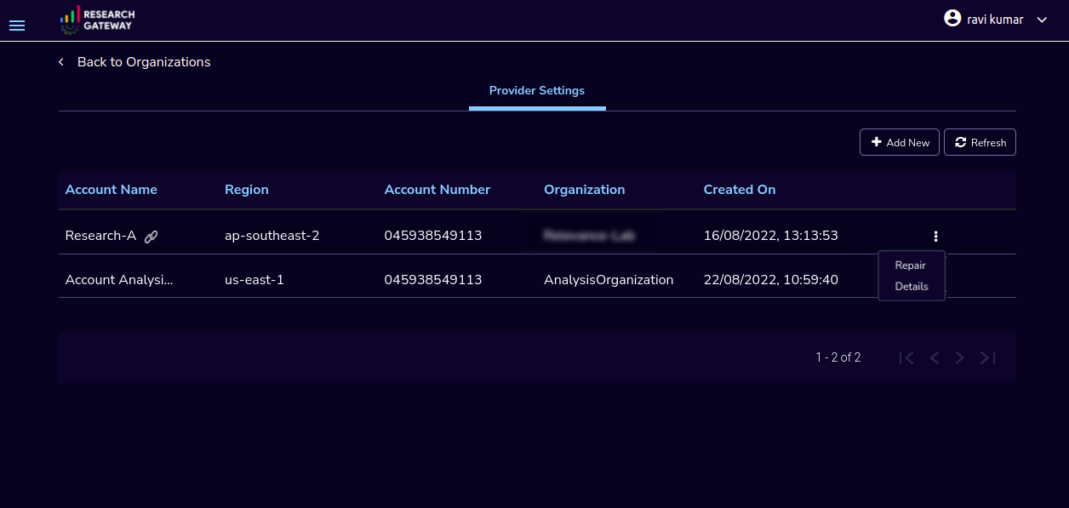The height and width of the screenshot is (508, 1069).
Task: Click the Organization column header
Action: tap(585, 190)
